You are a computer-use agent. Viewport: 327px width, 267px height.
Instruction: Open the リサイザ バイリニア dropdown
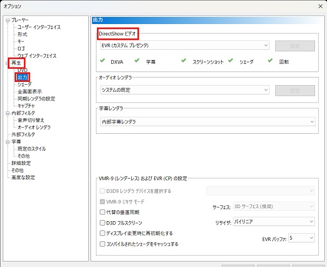pos(274,222)
